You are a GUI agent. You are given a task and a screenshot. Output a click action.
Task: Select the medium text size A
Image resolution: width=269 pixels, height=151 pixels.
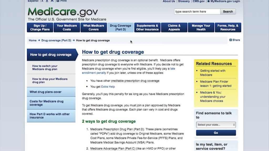(47, 1)
